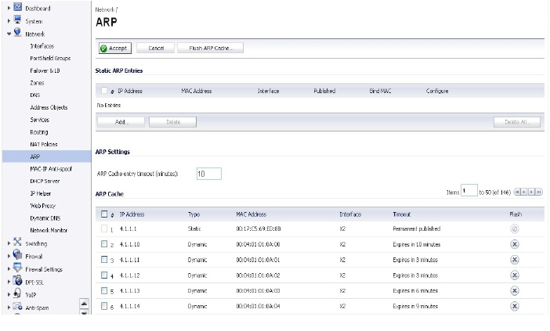Check the box for entry 4.1.1.12

[x=104, y=275]
